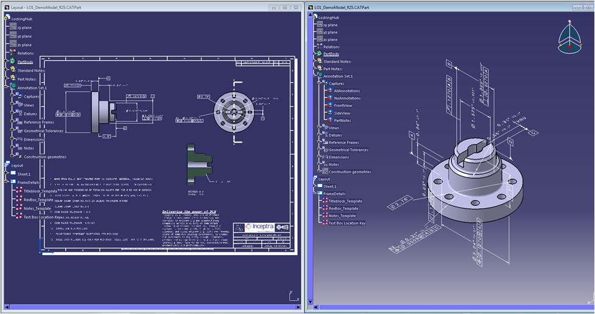This screenshot has width=595, height=314.
Task: Click the Inceptra logo in the drawing title block
Action: (260, 226)
